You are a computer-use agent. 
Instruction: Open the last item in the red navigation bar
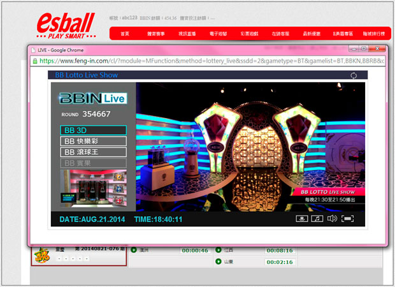point(374,34)
